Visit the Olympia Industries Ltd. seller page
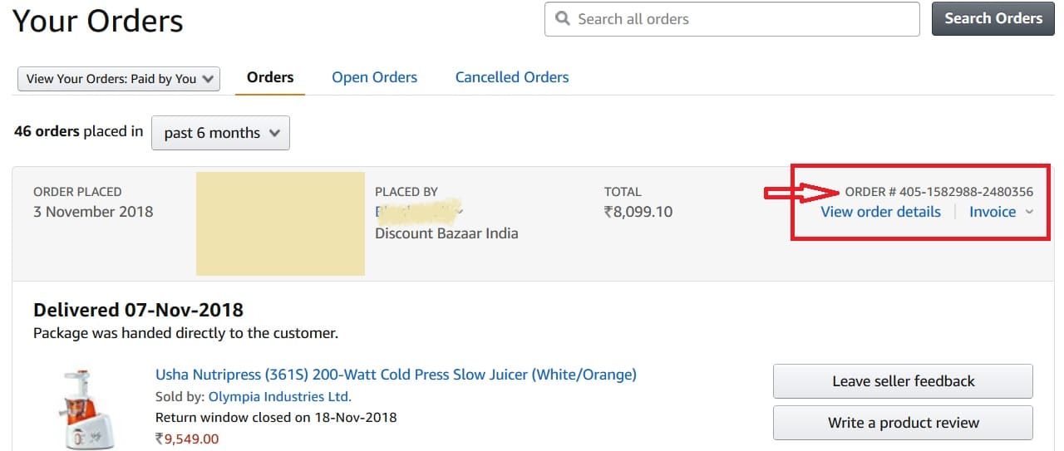 tap(279, 396)
